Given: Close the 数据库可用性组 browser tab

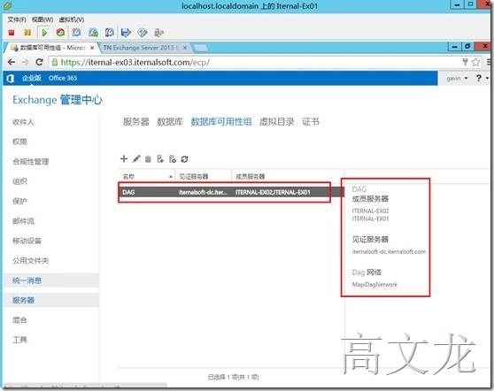Looking at the screenshot, I should point(92,48).
